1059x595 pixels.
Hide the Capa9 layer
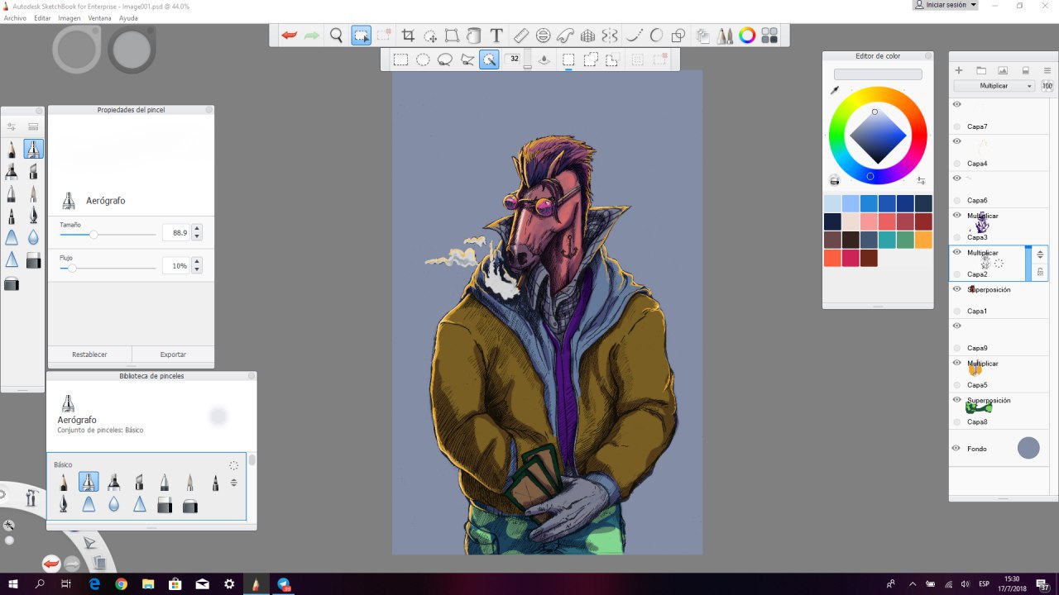click(x=956, y=326)
